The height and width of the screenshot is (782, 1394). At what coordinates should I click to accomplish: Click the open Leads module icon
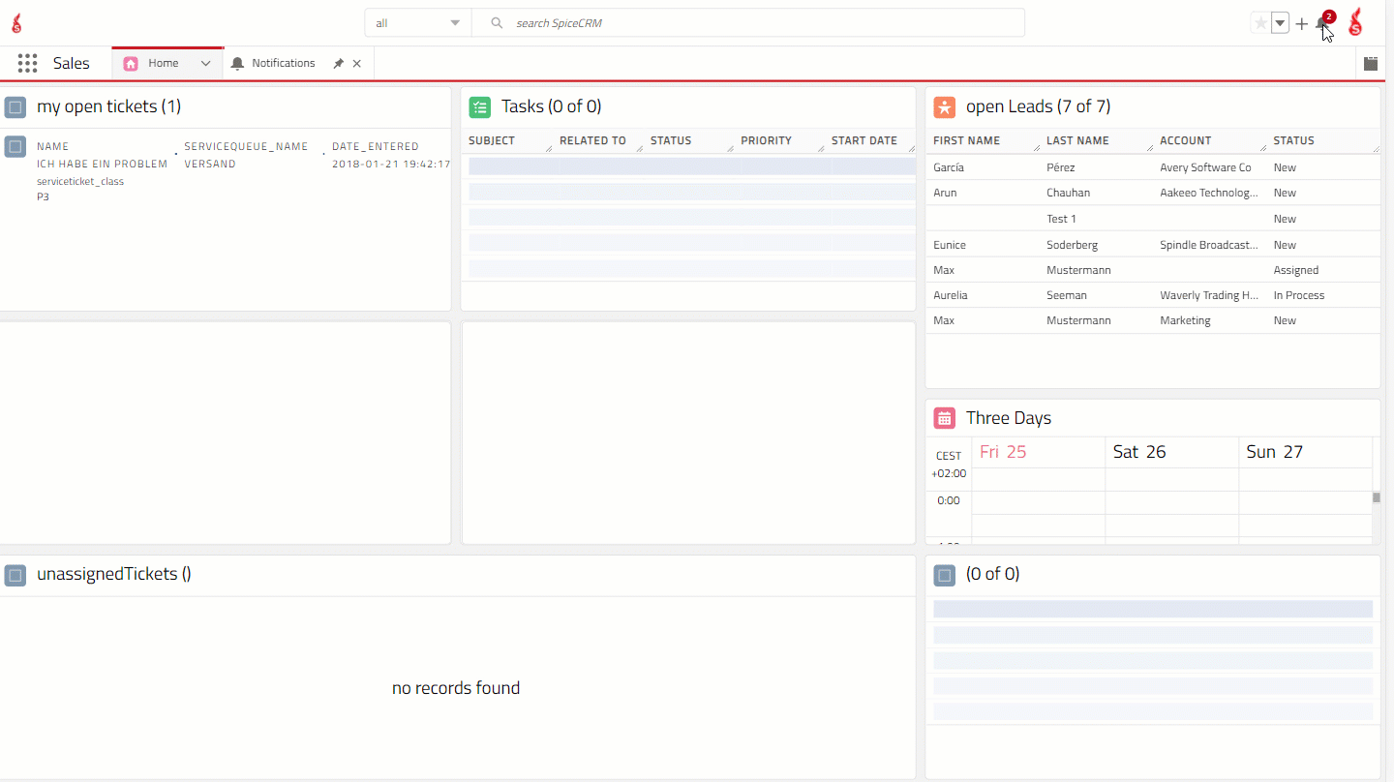(x=945, y=106)
